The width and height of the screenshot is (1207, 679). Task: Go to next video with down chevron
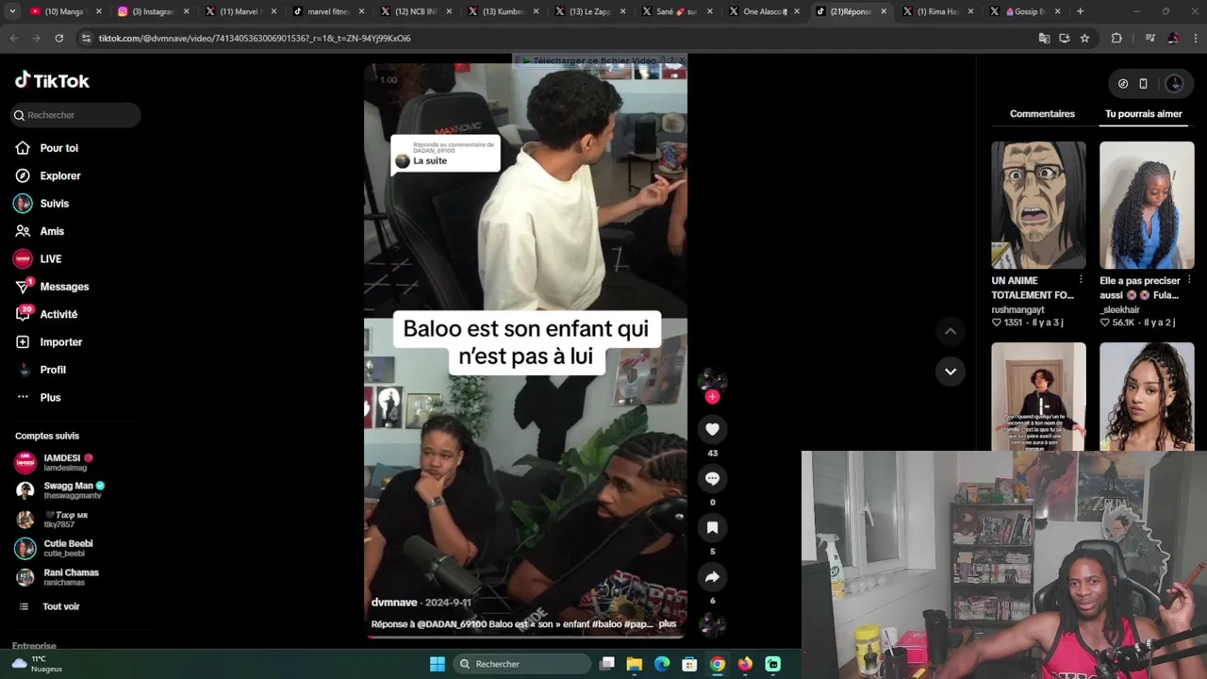click(x=951, y=372)
